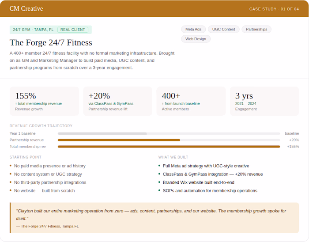Screen dimensions: 309x242
Task: Click 'SOPs and automation for membership operations'
Action: point(210,191)
